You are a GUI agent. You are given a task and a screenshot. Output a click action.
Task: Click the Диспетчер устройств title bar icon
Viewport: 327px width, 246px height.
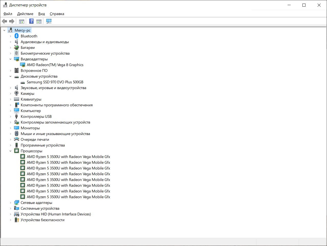point(5,5)
